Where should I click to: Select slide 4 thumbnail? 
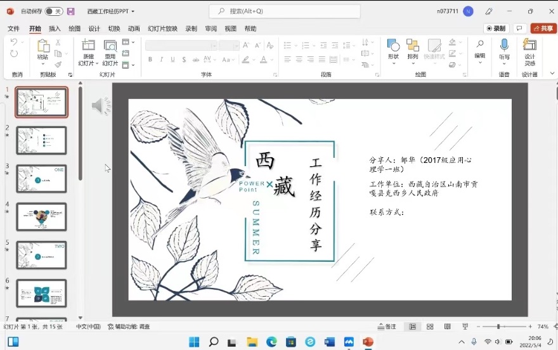[41, 217]
